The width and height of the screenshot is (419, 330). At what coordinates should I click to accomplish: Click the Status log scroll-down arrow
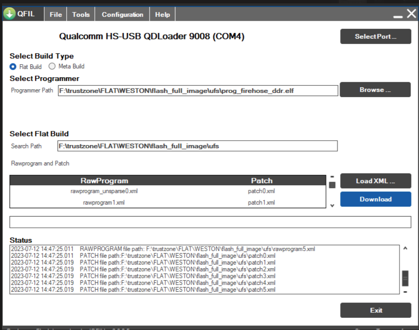click(x=405, y=292)
